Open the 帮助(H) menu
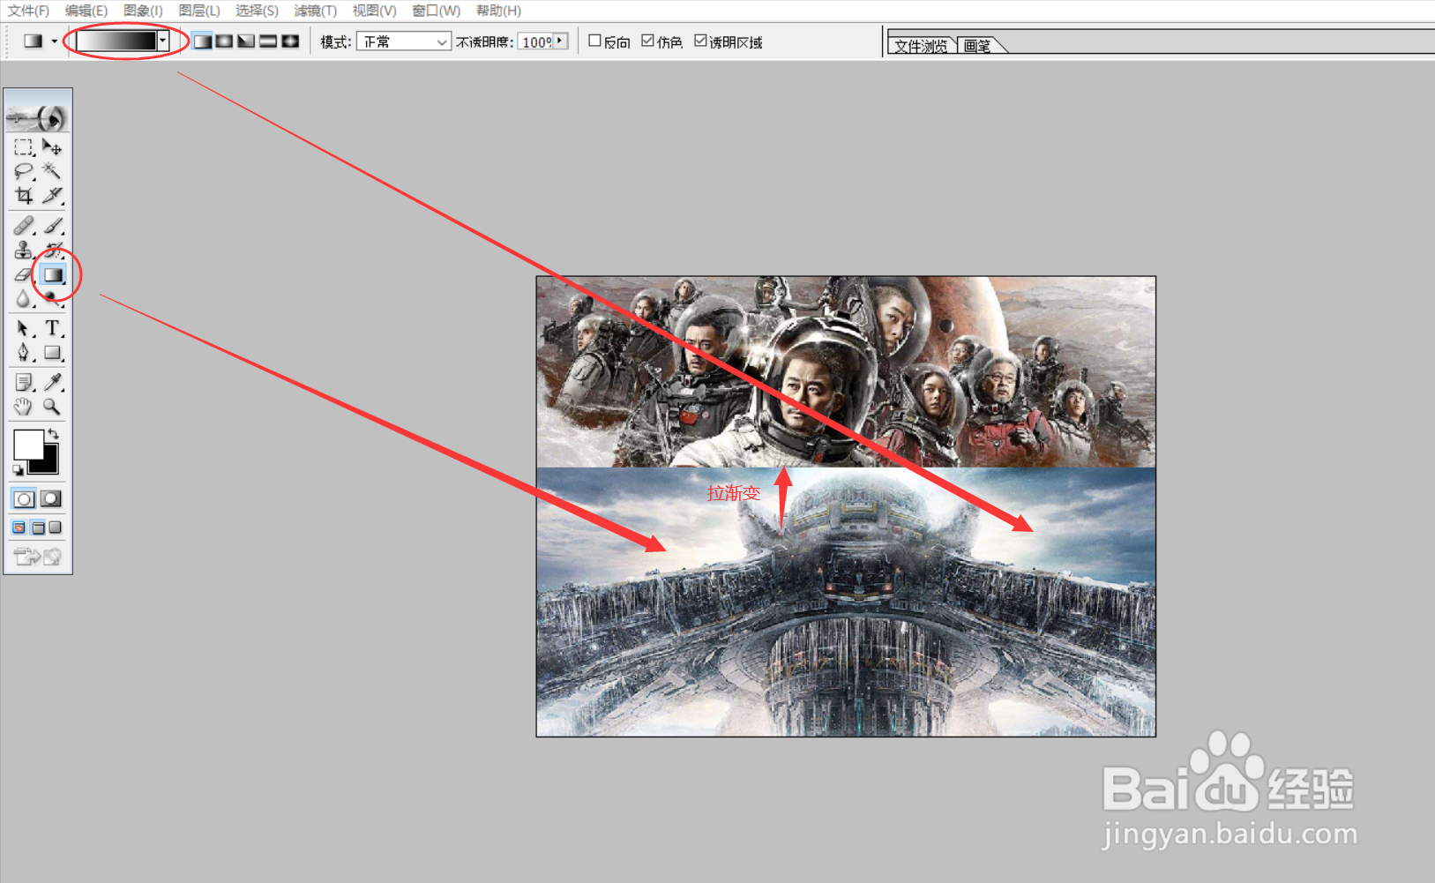 498,11
